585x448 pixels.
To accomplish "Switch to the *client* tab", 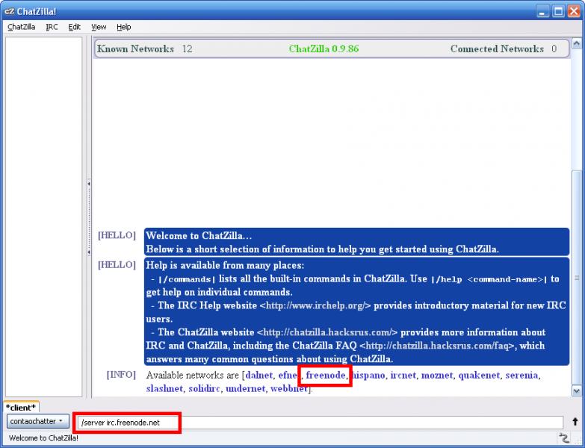I will pyautogui.click(x=21, y=407).
